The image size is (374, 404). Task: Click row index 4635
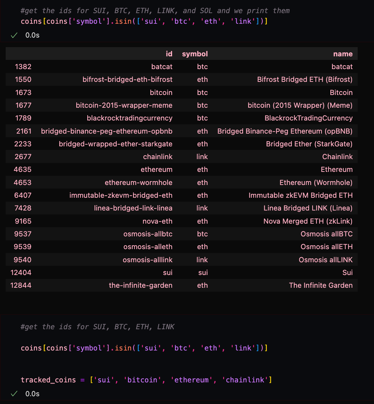coord(22,169)
